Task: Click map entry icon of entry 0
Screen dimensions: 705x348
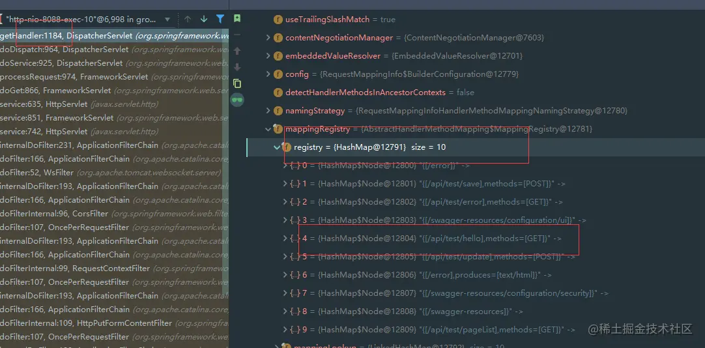Action: 295,166
